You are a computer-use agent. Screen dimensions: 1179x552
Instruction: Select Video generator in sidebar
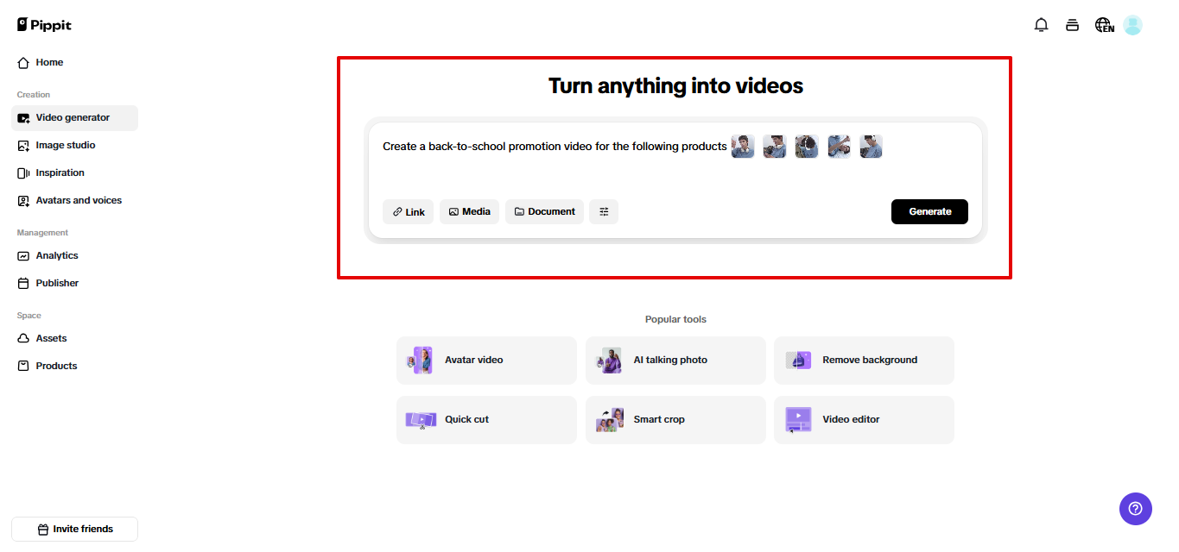coord(74,118)
